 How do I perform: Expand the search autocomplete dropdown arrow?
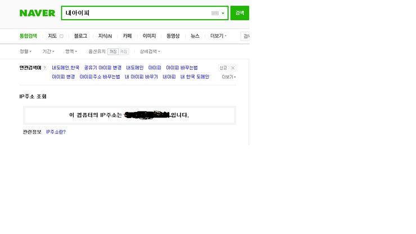click(x=223, y=13)
